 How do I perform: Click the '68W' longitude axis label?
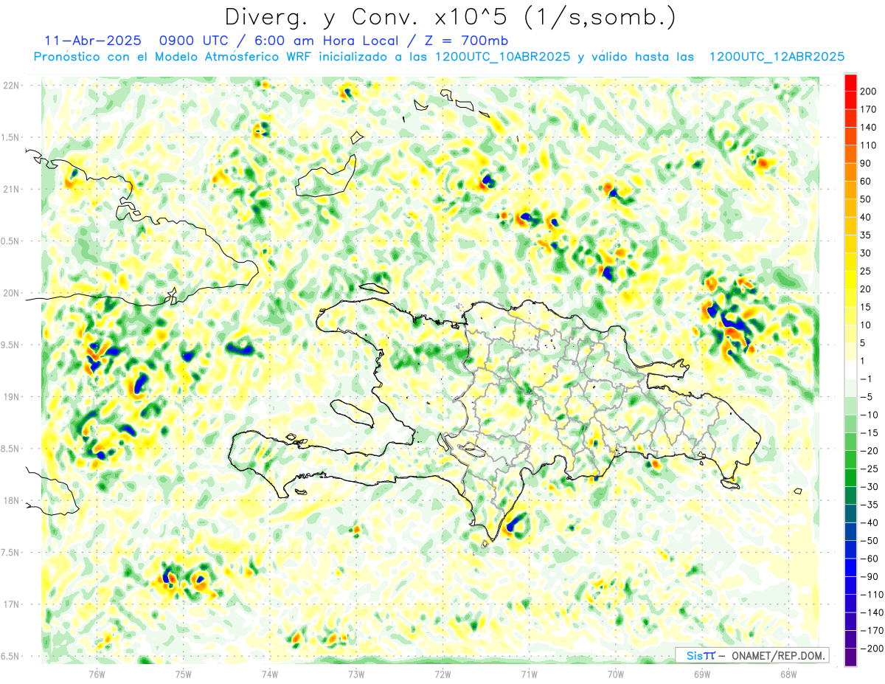pyautogui.click(x=788, y=674)
